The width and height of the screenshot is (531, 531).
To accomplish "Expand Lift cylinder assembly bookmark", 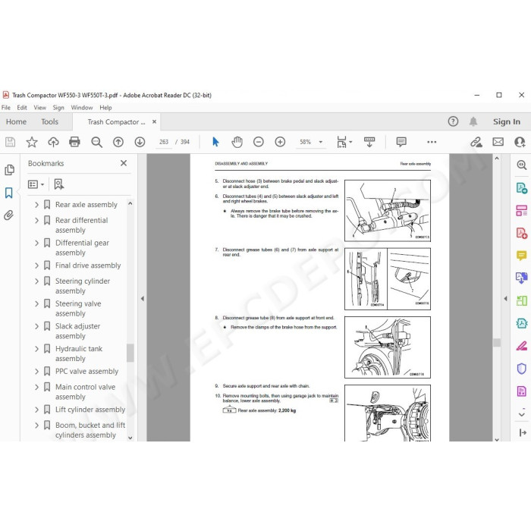I will click(36, 410).
